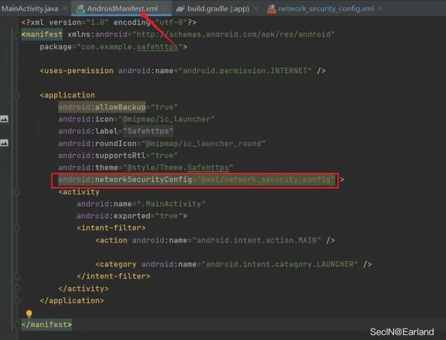The width and height of the screenshot is (446, 340).
Task: Close the build.gradle (:app) tab
Action: [x=255, y=8]
